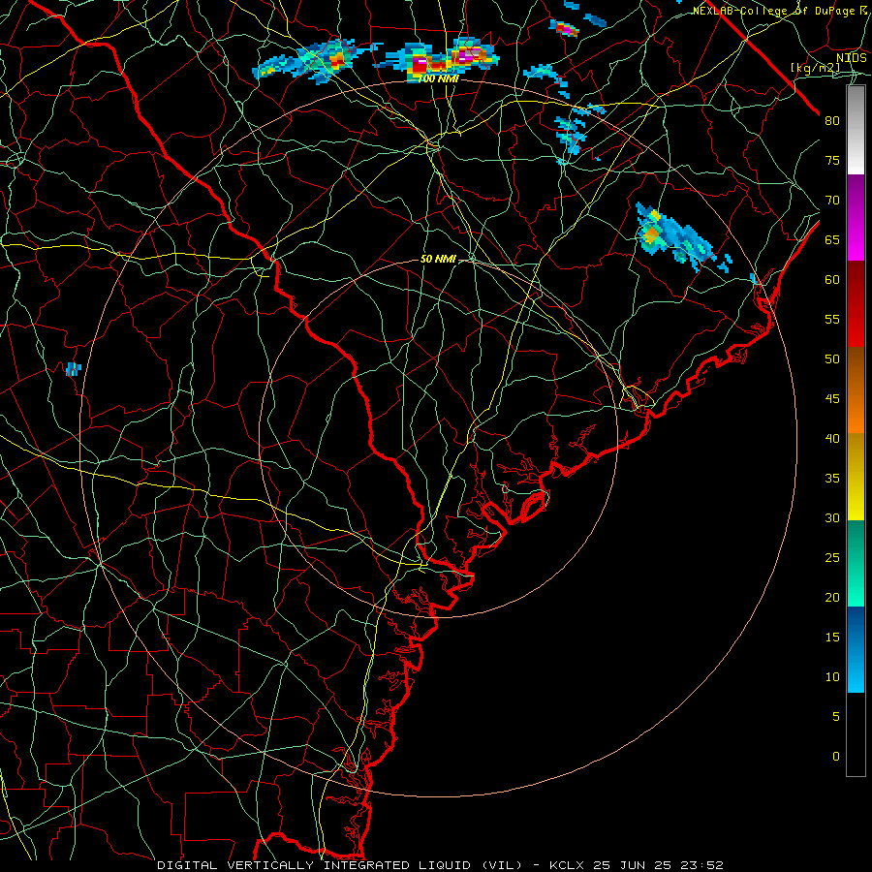Click the 30 value on the scale

click(832, 517)
